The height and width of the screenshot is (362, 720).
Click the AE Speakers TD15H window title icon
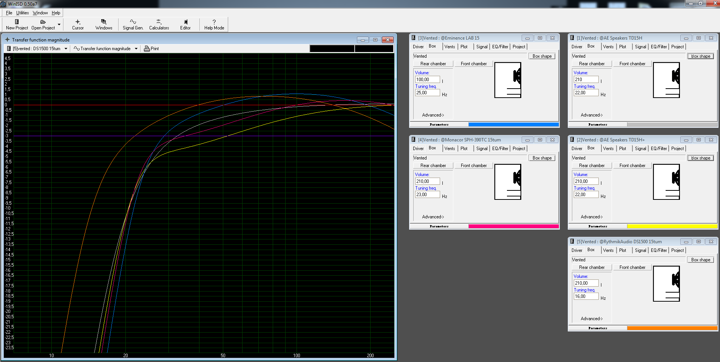572,38
